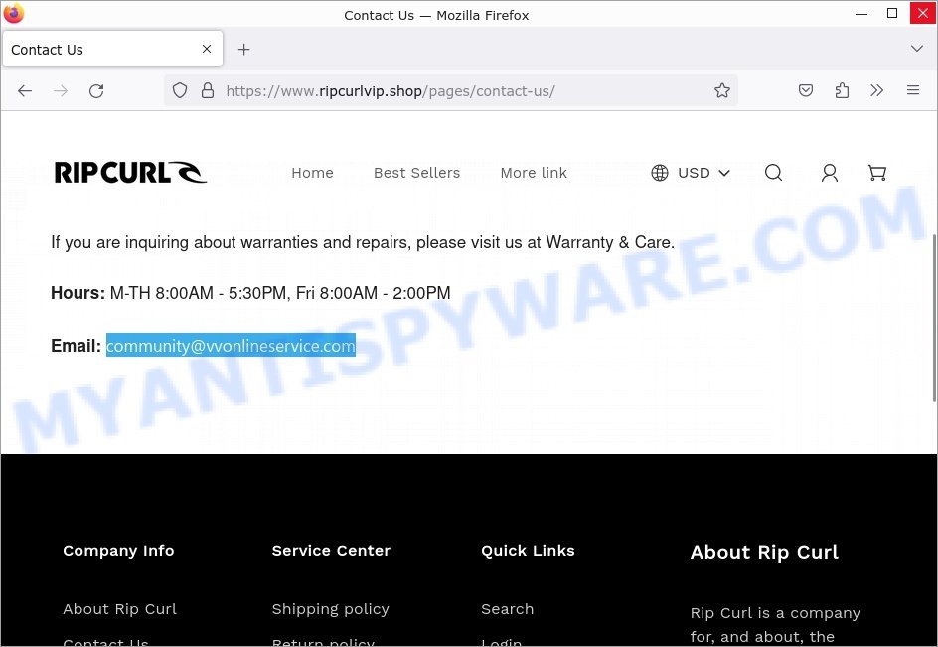The image size is (938, 647).
Task: Open the Search footer link
Action: [x=508, y=608]
